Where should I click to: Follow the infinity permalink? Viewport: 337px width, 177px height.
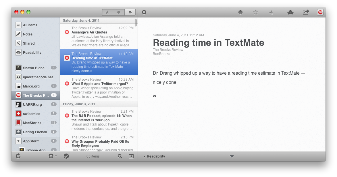tap(154, 96)
